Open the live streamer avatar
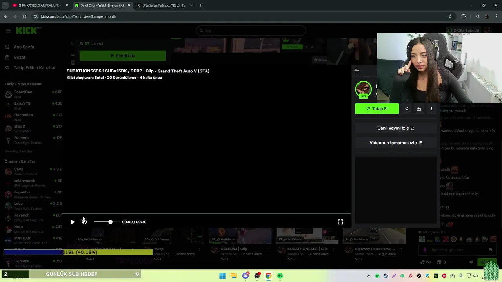Image resolution: width=502 pixels, height=282 pixels. [x=364, y=90]
